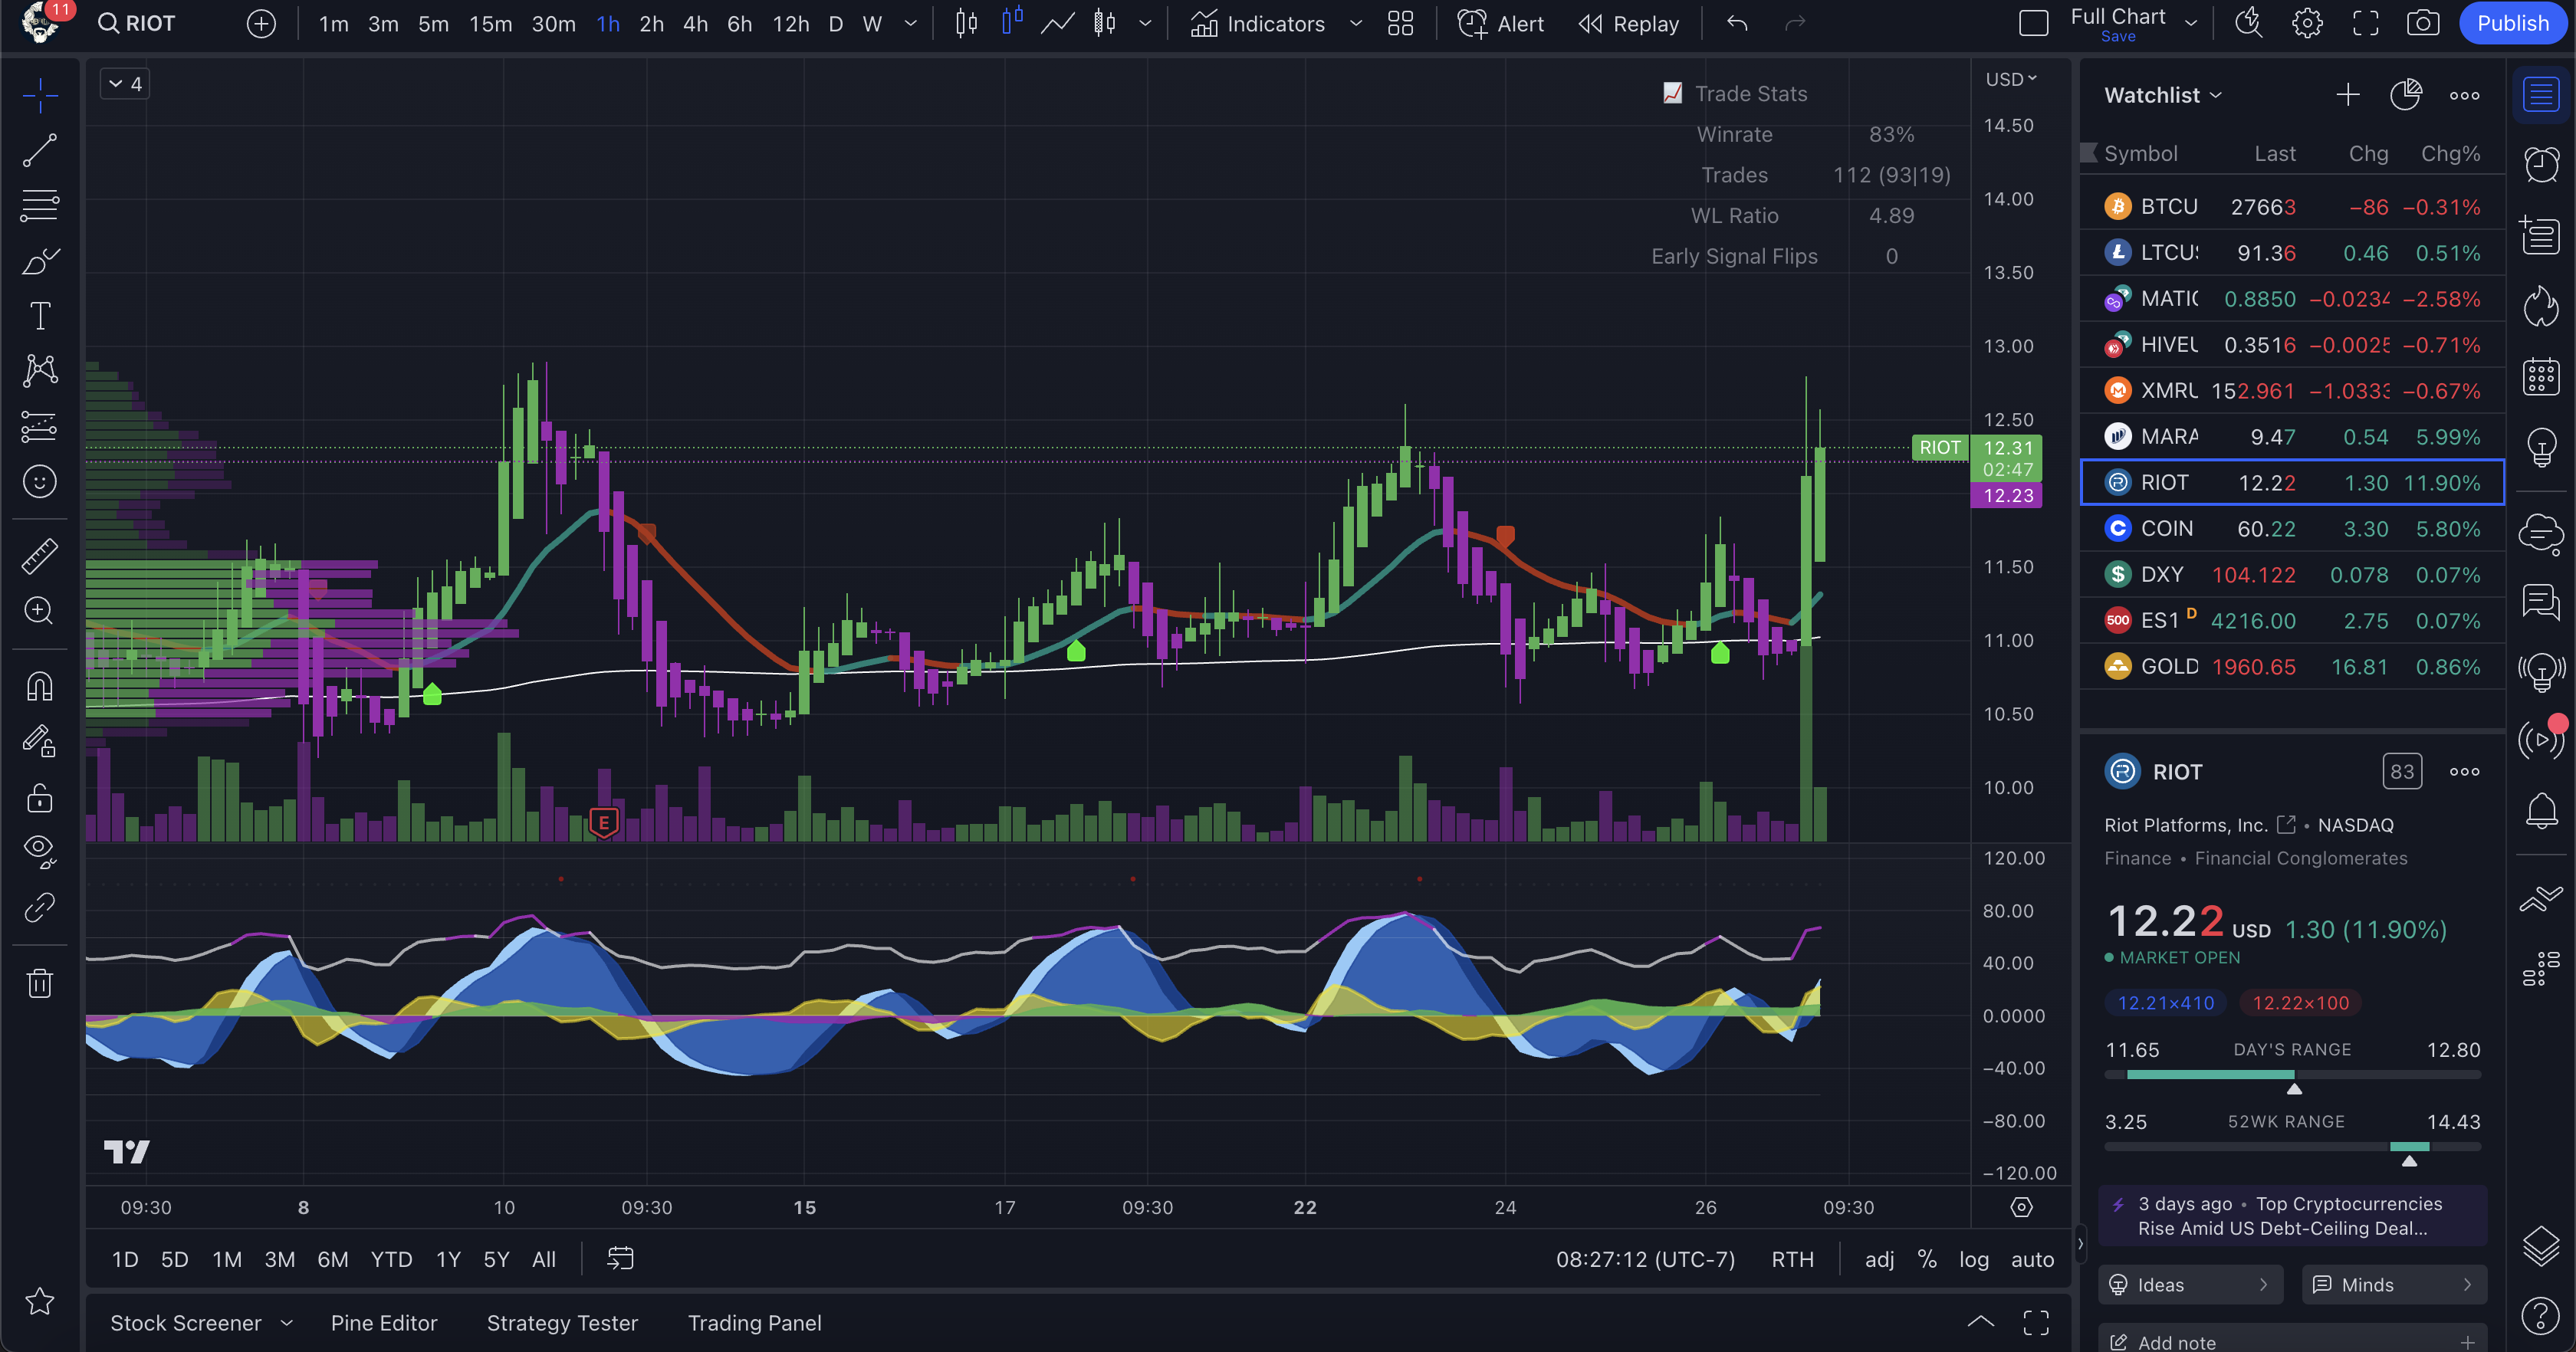This screenshot has width=2576, height=1352.
Task: Open the quick search lightning icon
Action: coord(2248,24)
